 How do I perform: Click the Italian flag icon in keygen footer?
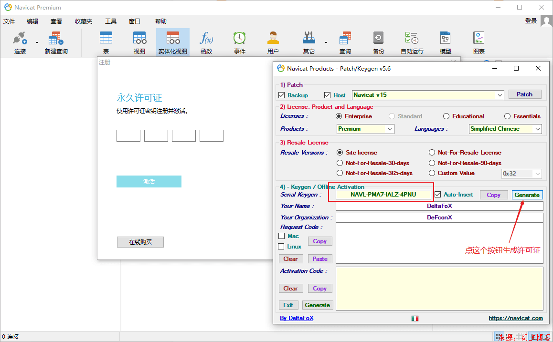pos(415,319)
